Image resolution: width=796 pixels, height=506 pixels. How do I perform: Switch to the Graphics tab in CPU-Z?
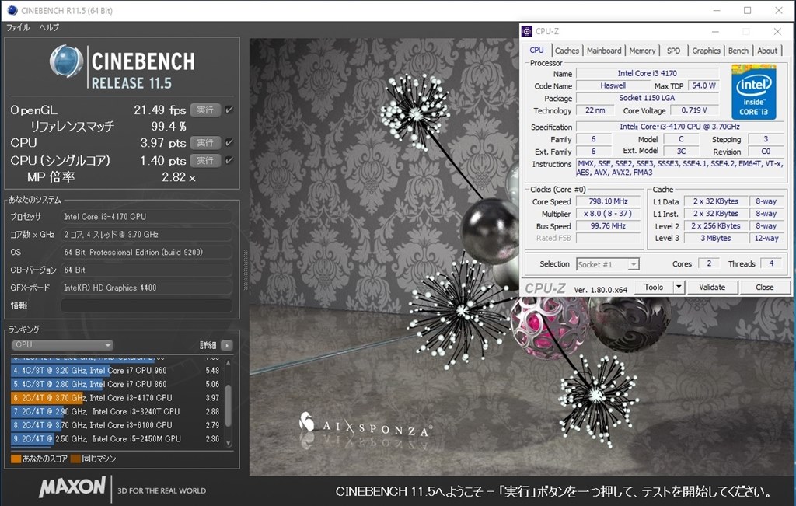(x=706, y=51)
